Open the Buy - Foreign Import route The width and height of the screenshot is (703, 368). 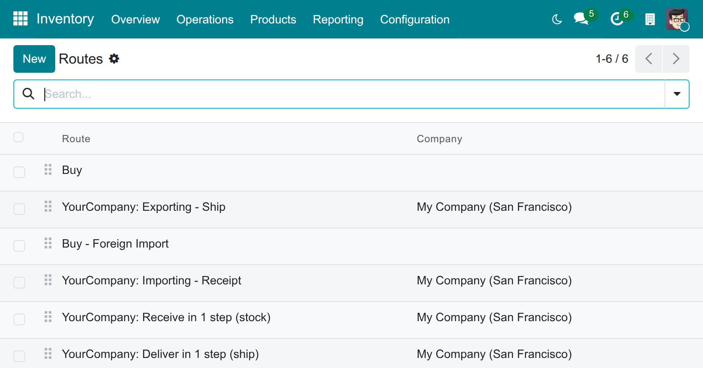[x=115, y=243]
